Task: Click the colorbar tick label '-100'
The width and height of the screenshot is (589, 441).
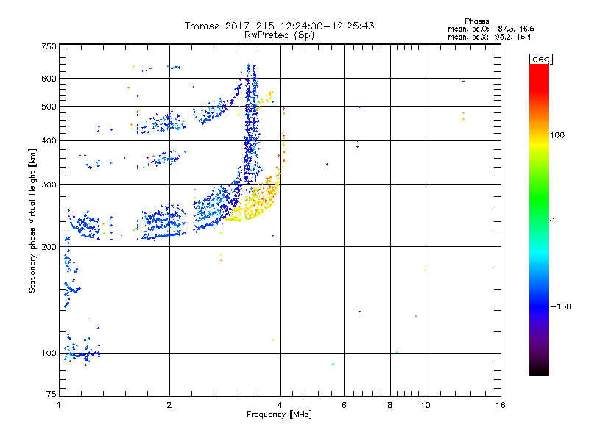Action: tap(560, 306)
